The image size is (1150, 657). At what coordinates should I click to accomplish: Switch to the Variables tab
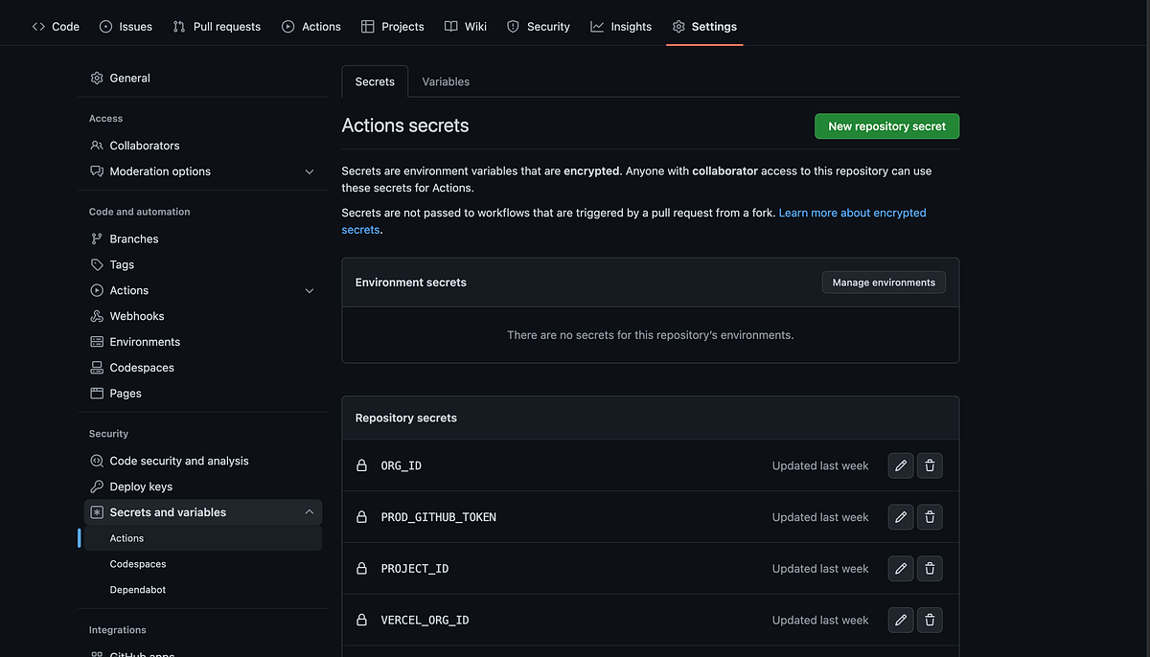(x=445, y=81)
